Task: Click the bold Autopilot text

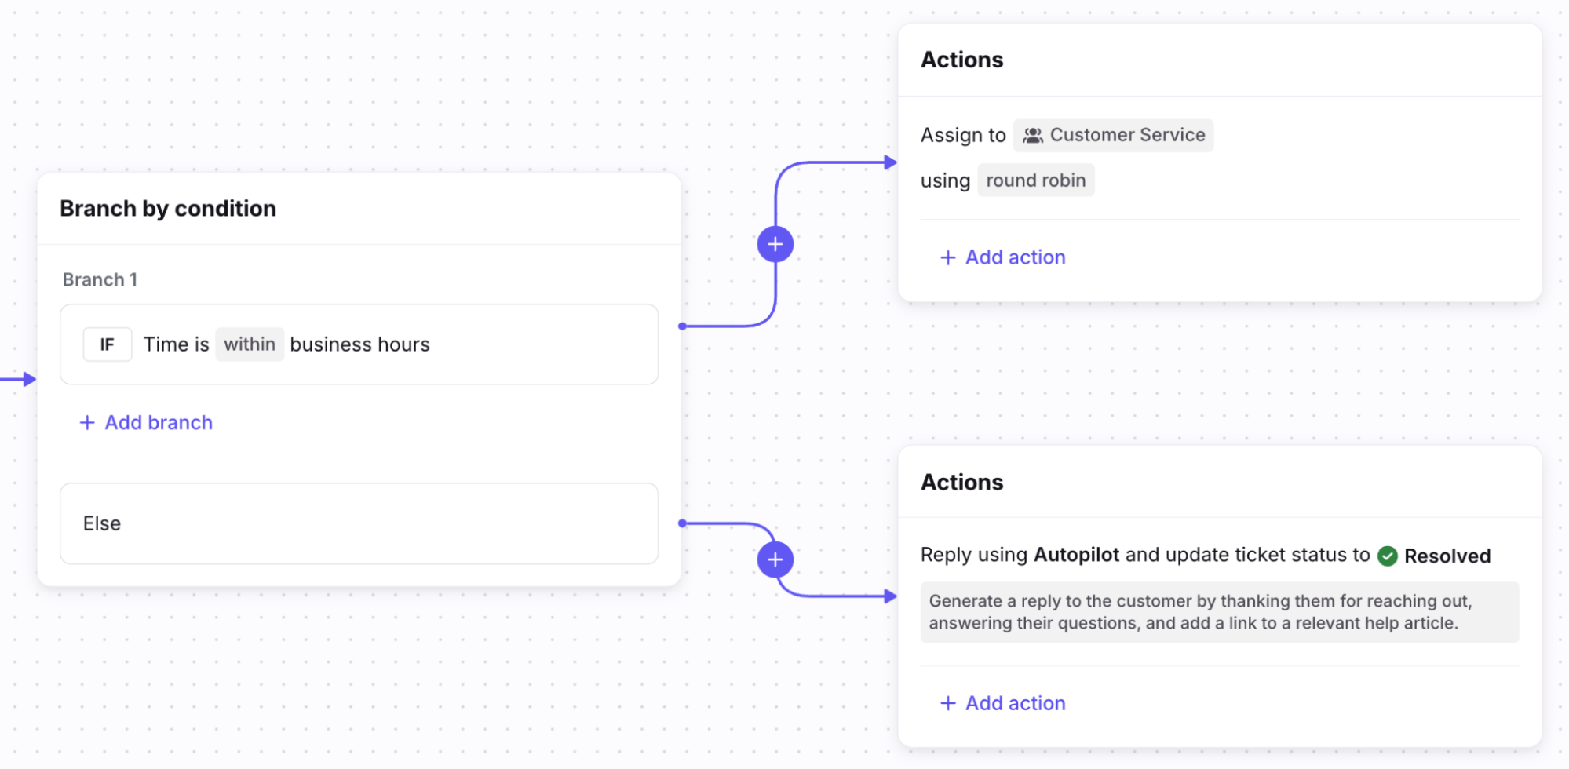Action: (1076, 555)
